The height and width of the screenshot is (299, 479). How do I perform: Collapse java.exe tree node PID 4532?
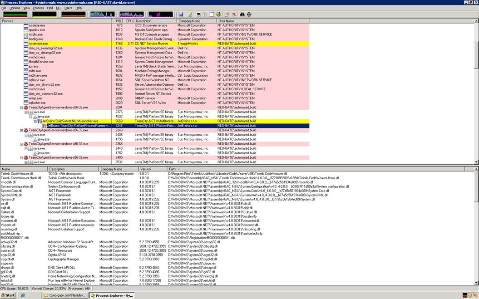pyautogui.click(x=30, y=117)
